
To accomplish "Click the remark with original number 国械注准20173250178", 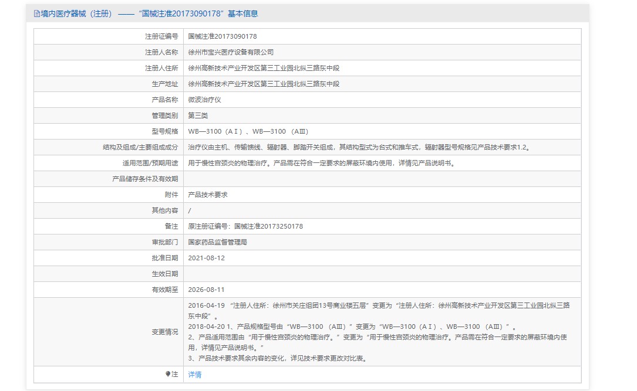I will point(245,226).
